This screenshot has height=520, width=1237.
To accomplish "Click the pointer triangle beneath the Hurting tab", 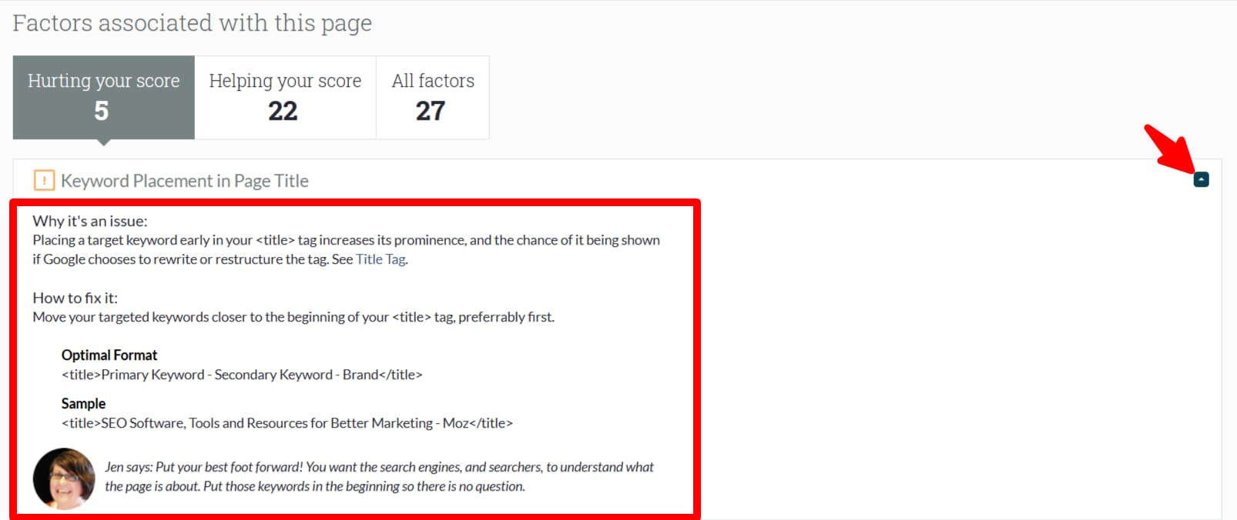I will point(104,142).
